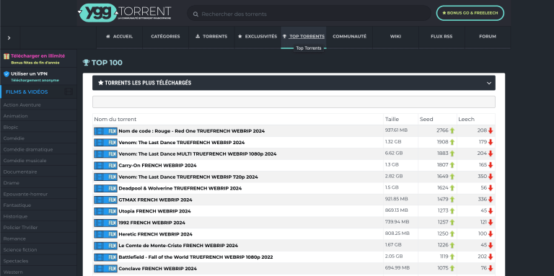The height and width of the screenshot is (276, 554).
Task: Open the Top Torrents menu item
Action: pos(304,37)
